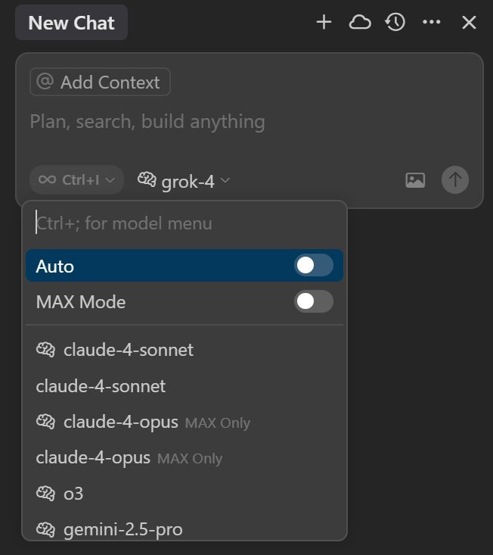Click the Add Context button
Image resolution: width=493 pixels, height=555 pixels.
pyautogui.click(x=100, y=82)
